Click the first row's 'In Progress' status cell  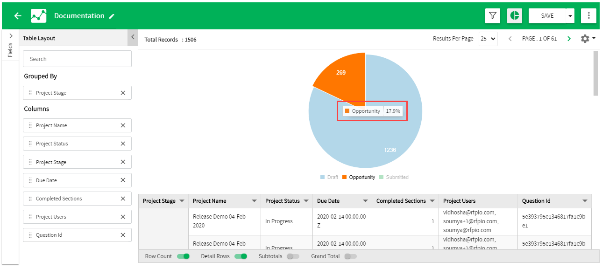[286, 221]
